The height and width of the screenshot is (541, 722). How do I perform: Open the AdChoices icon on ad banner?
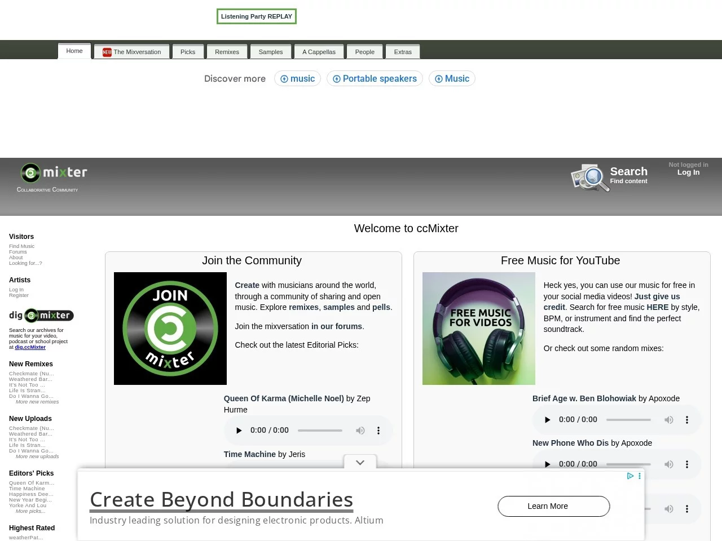(630, 476)
